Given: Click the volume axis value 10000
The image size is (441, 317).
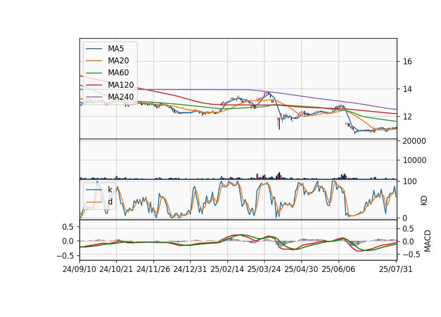Looking at the screenshot, I should pos(414,160).
